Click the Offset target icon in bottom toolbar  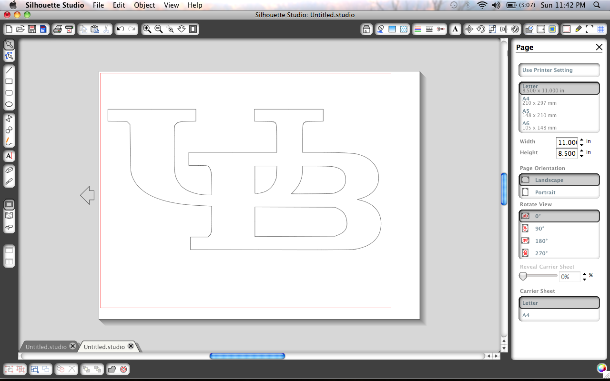tap(123, 369)
